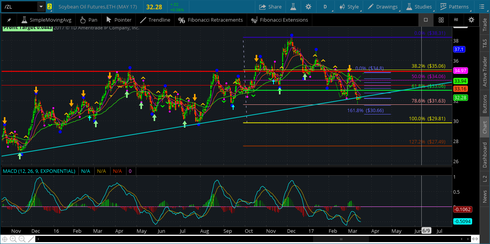This screenshot has height=244, width=490.
Task: Click the 33.94 green price bubble
Action: (x=461, y=81)
